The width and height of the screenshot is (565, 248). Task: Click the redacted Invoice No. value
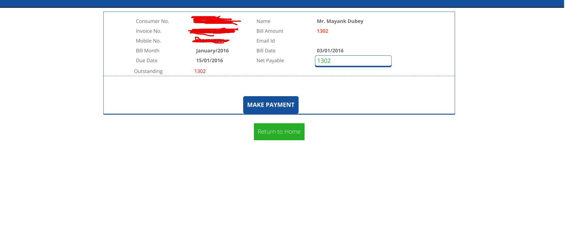[213, 31]
